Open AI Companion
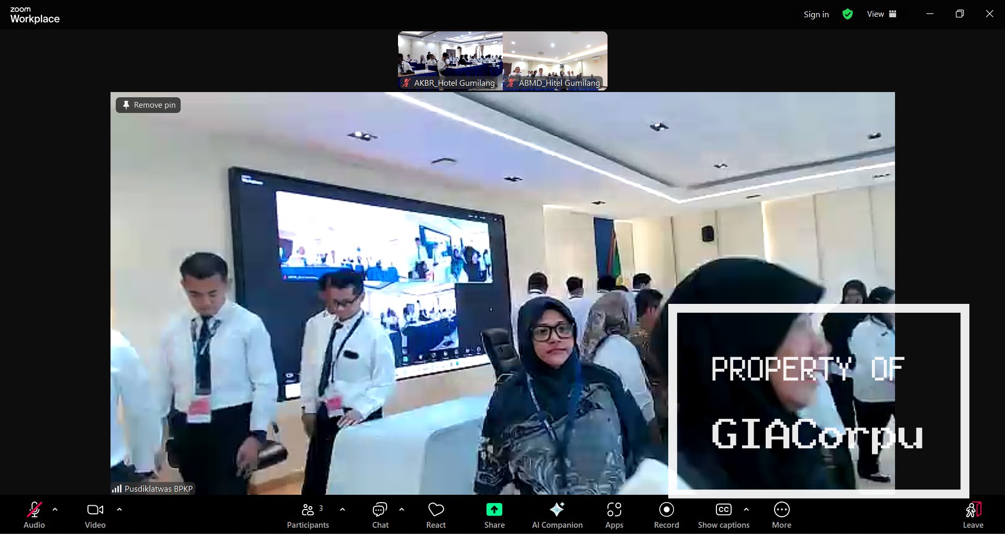Viewport: 1005px width, 534px height. [557, 515]
